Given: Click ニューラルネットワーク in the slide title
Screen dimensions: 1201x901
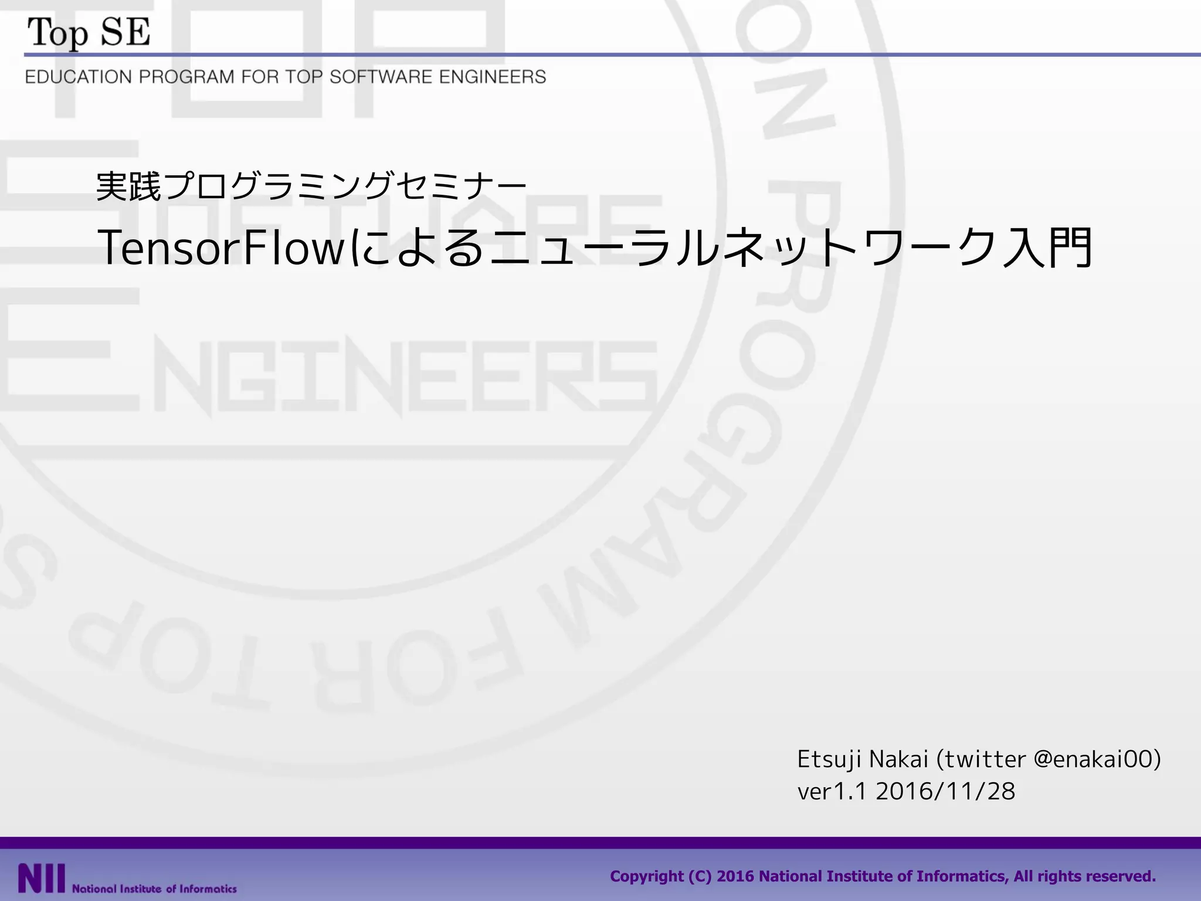Looking at the screenshot, I should pyautogui.click(x=742, y=248).
